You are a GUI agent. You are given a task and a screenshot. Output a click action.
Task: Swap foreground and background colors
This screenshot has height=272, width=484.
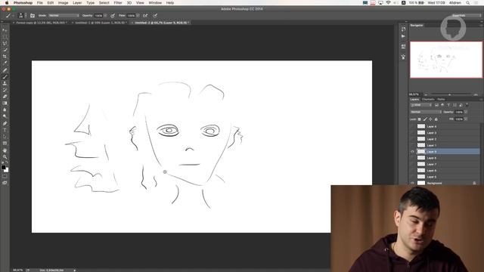click(7, 162)
